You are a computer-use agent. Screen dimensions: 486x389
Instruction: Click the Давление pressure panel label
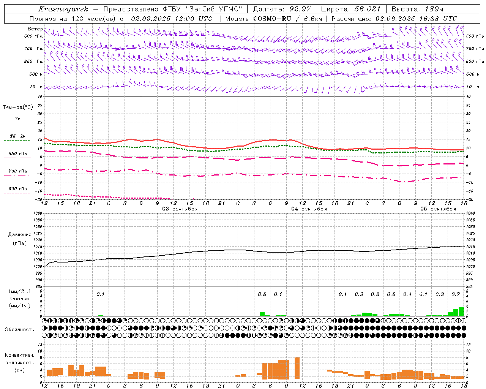(20, 235)
